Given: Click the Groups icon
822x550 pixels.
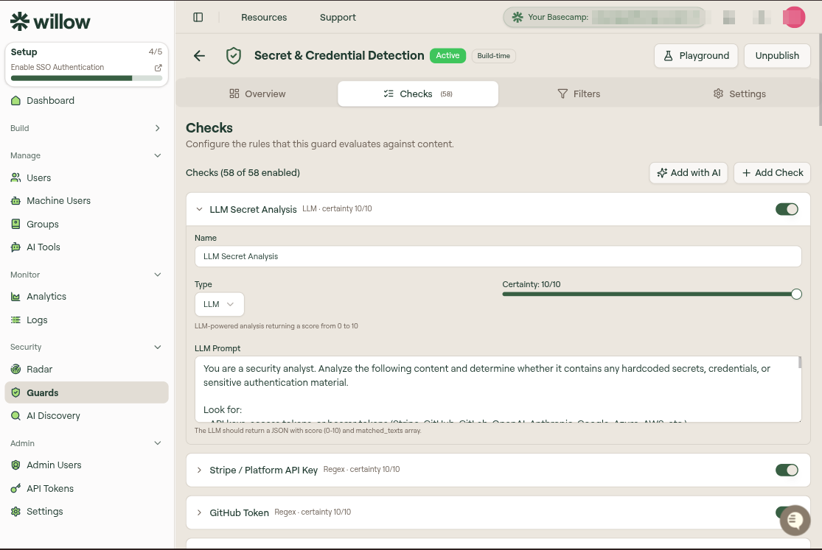Looking at the screenshot, I should (x=15, y=224).
